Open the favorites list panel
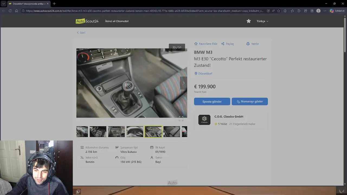 point(292,11)
